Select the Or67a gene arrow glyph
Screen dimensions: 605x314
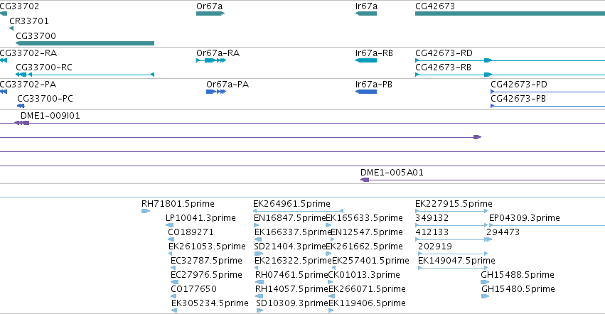point(210,13)
